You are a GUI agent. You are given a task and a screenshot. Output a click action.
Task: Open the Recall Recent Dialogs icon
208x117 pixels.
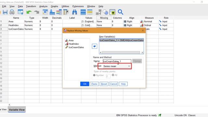pyautogui.click(x=20, y=12)
